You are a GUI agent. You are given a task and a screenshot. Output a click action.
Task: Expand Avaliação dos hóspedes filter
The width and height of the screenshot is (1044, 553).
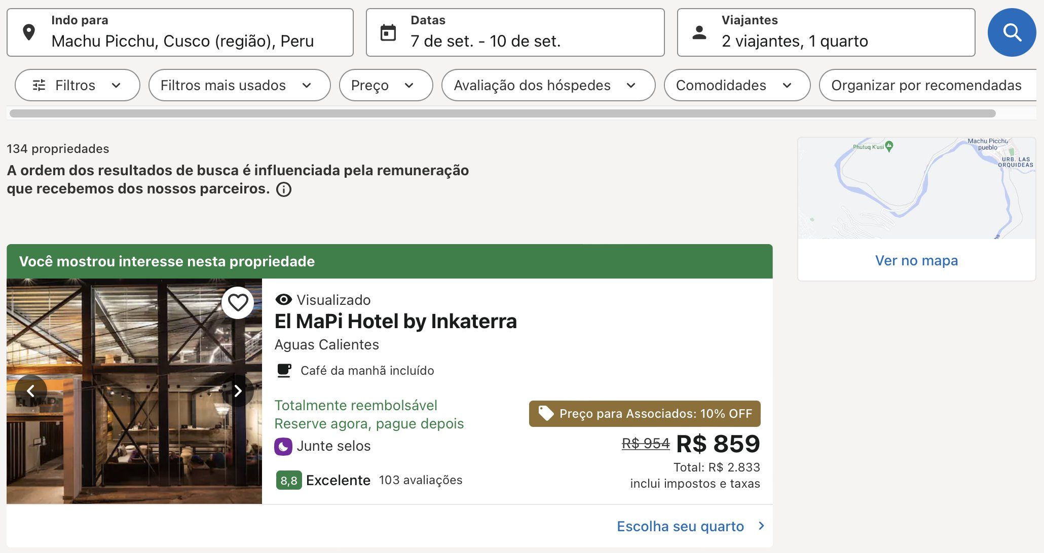coord(548,85)
